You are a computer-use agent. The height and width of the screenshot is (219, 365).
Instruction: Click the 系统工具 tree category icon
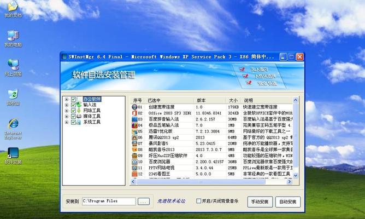(79, 122)
